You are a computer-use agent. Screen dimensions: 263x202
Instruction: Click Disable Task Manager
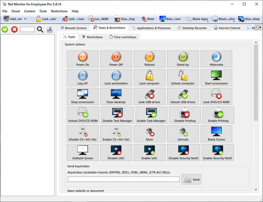pyautogui.click(x=117, y=115)
